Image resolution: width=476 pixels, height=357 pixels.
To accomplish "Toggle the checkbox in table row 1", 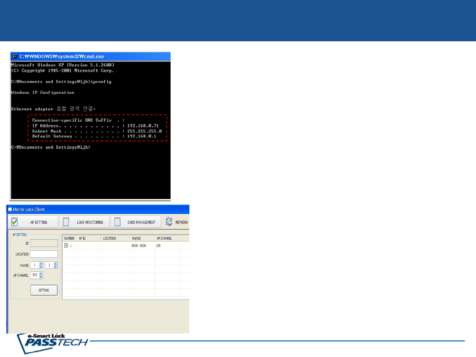I will point(66,246).
